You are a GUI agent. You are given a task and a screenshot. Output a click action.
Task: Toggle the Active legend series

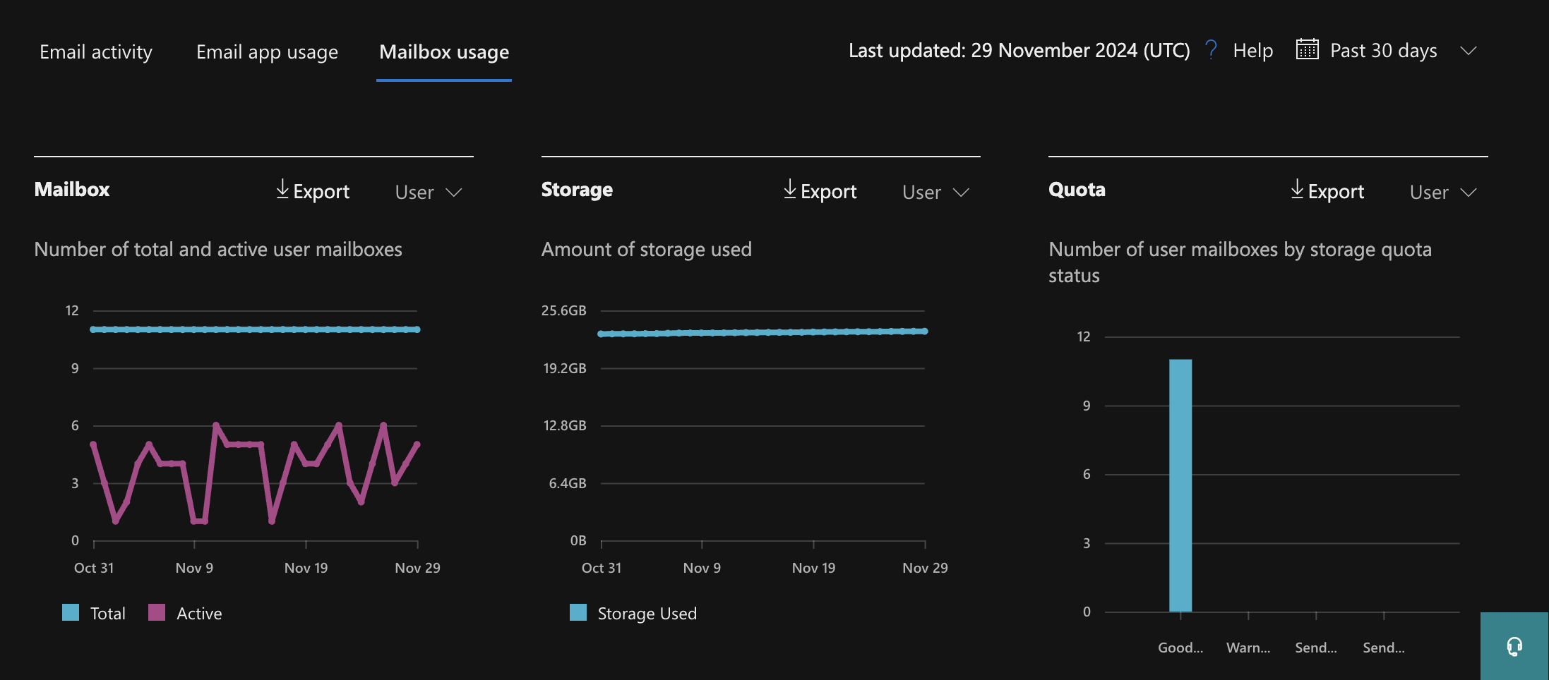point(157,613)
